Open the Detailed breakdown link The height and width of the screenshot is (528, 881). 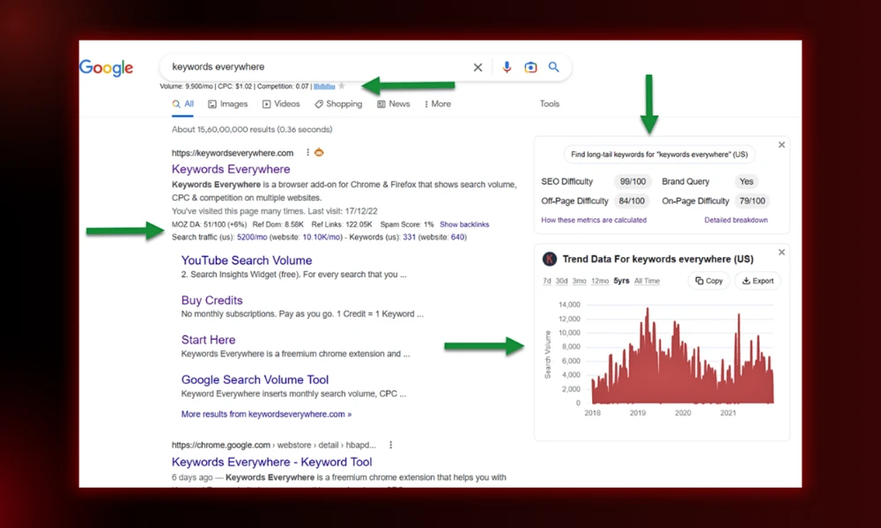(x=736, y=220)
